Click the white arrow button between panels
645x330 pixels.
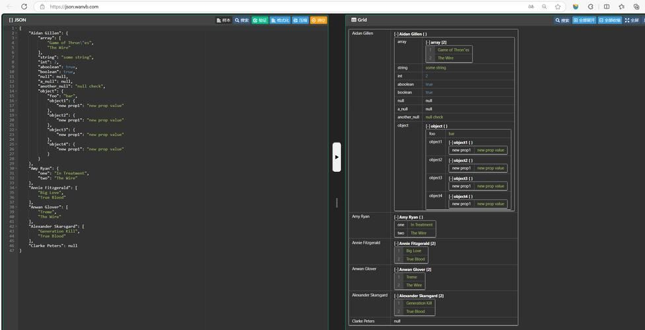[x=337, y=157]
